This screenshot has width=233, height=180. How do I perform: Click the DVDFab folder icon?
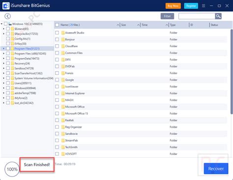[63, 67]
